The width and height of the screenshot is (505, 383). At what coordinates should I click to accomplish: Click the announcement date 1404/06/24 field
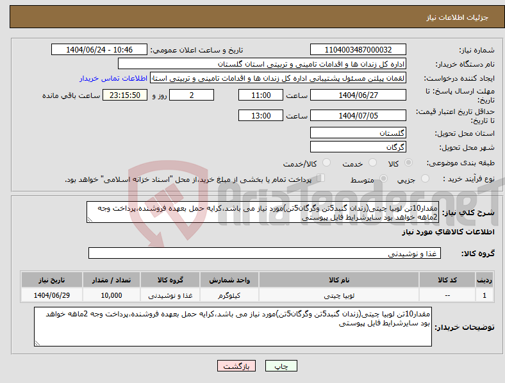coord(99,49)
